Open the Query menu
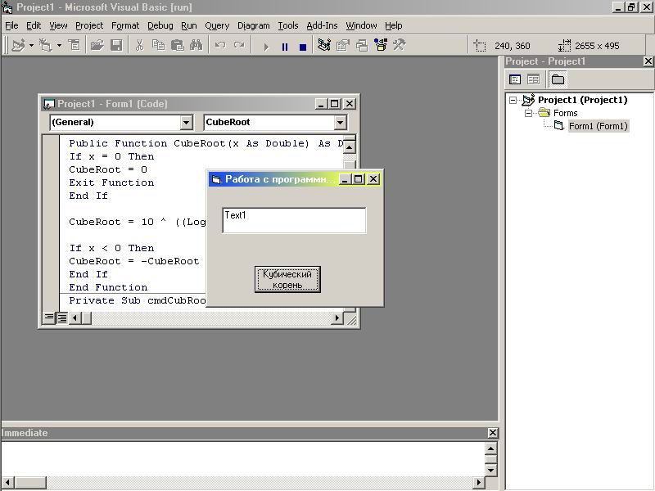Image resolution: width=655 pixels, height=491 pixels. coord(217,25)
